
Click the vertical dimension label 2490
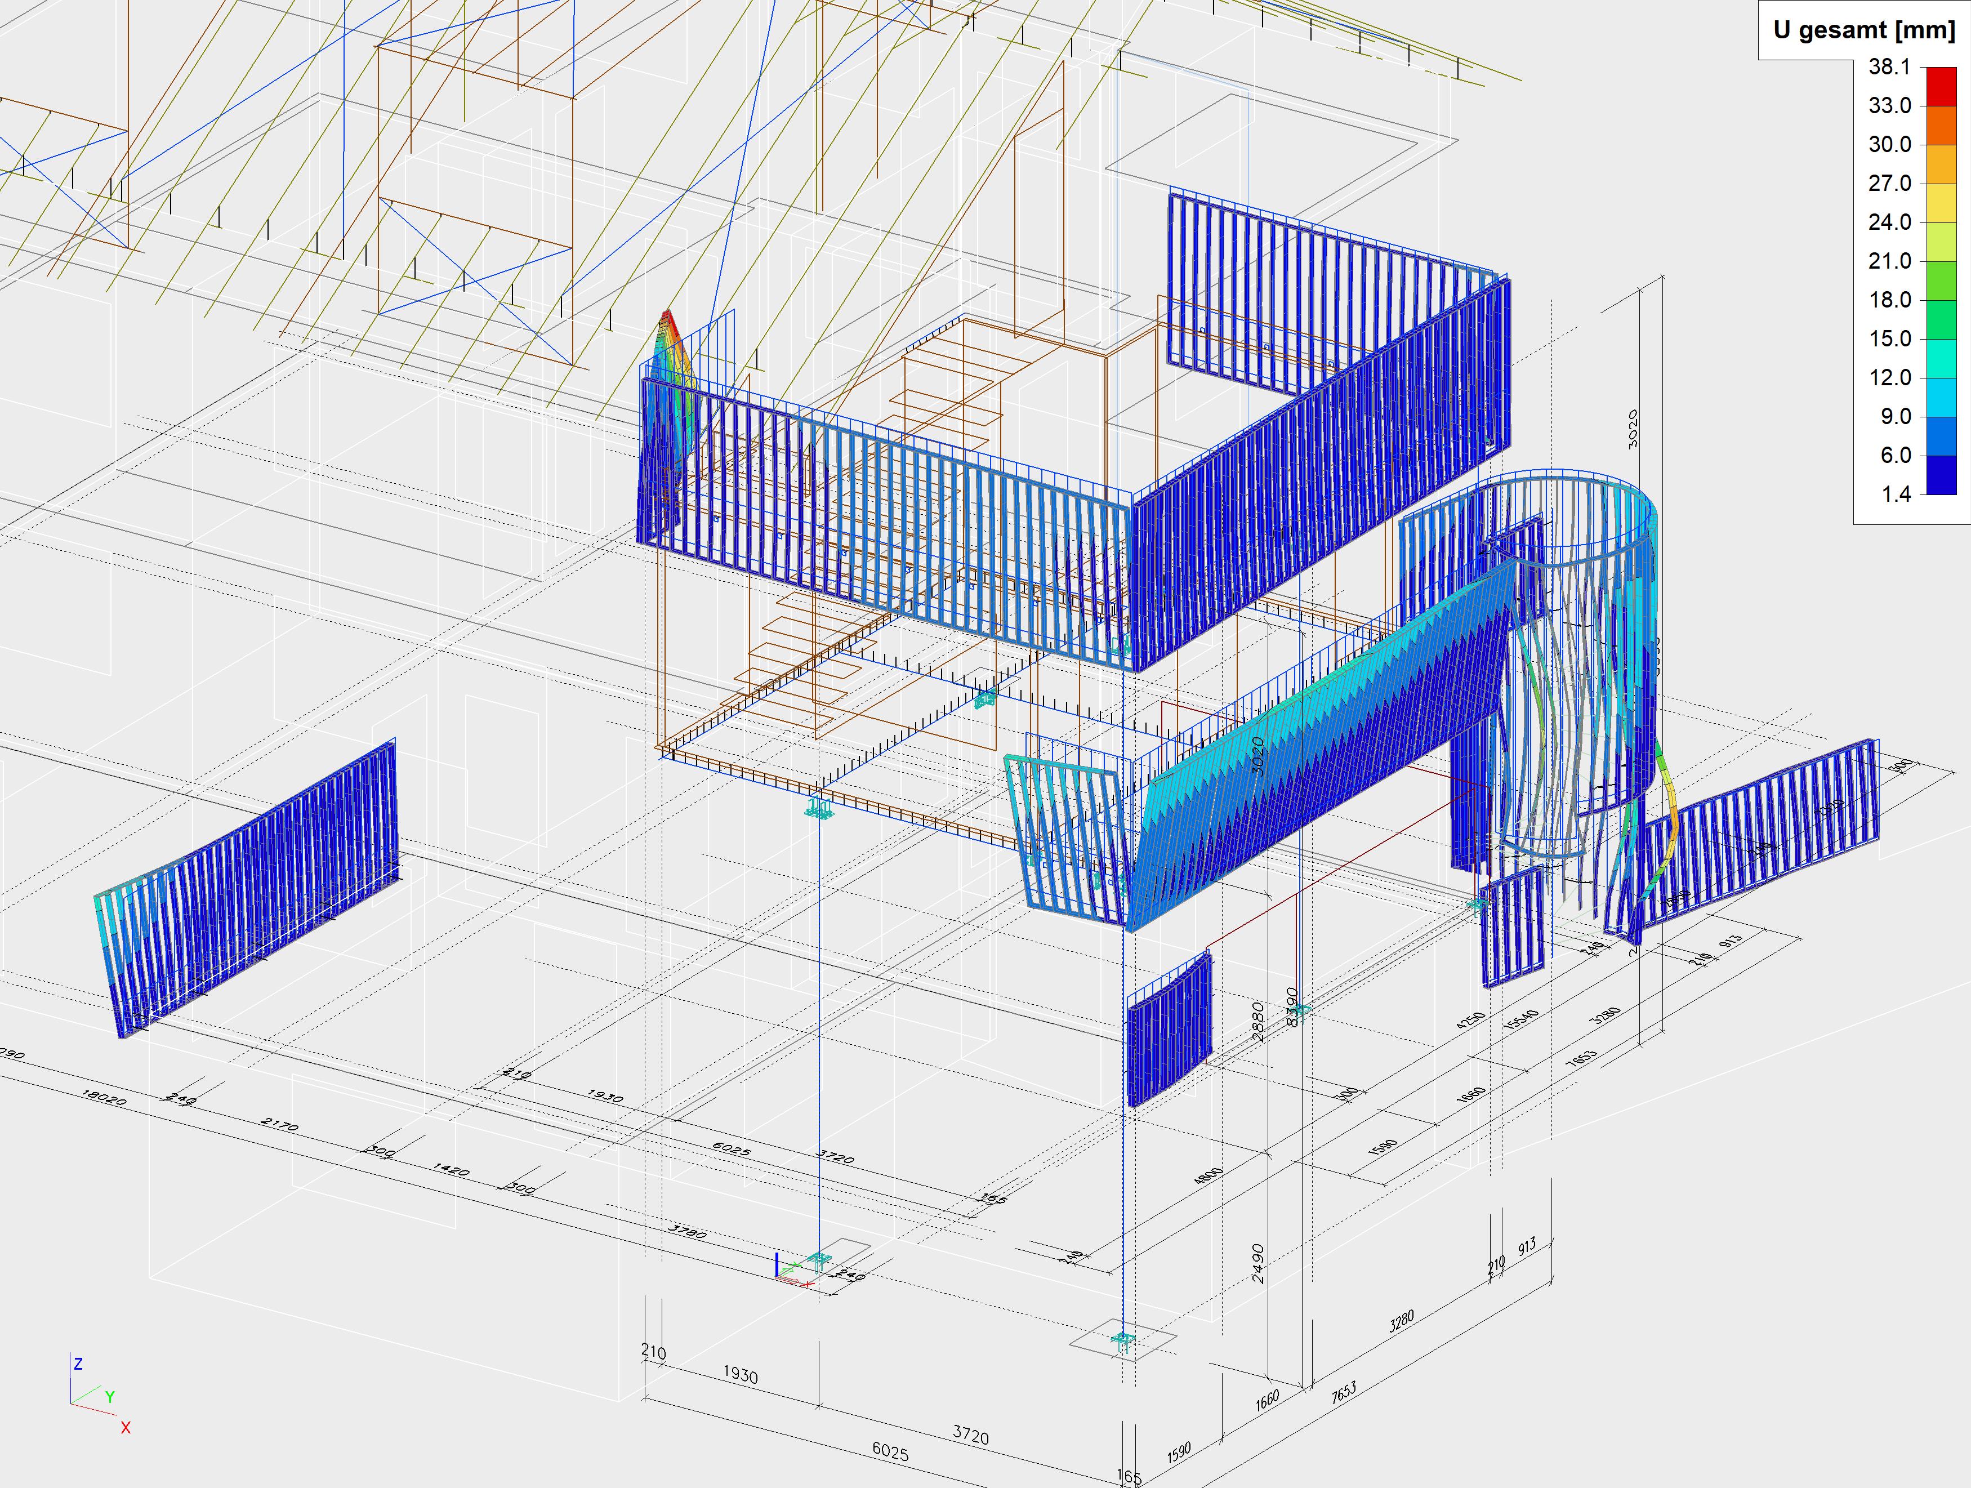coord(1257,1263)
